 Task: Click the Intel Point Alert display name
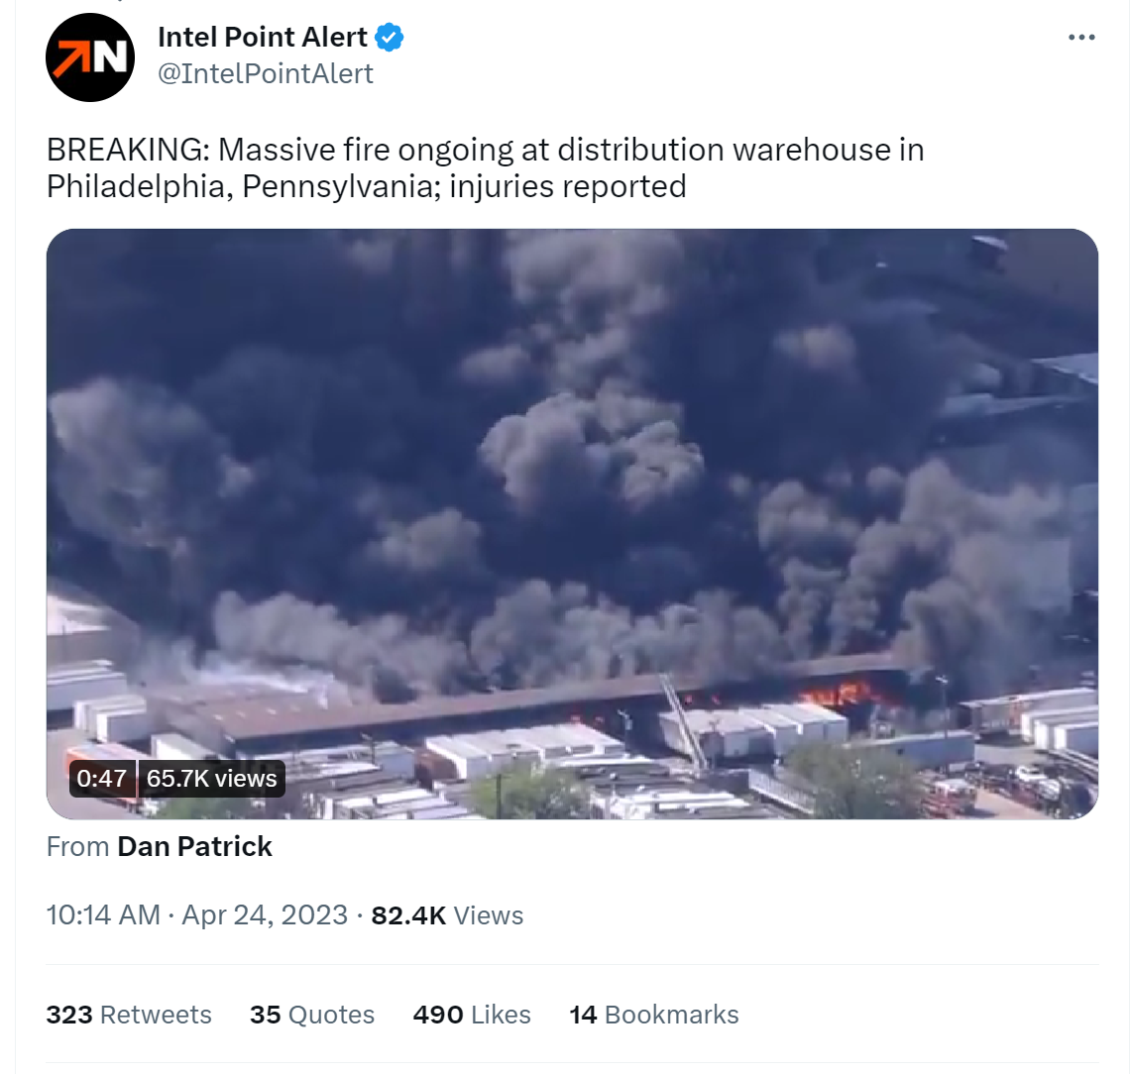coord(263,37)
